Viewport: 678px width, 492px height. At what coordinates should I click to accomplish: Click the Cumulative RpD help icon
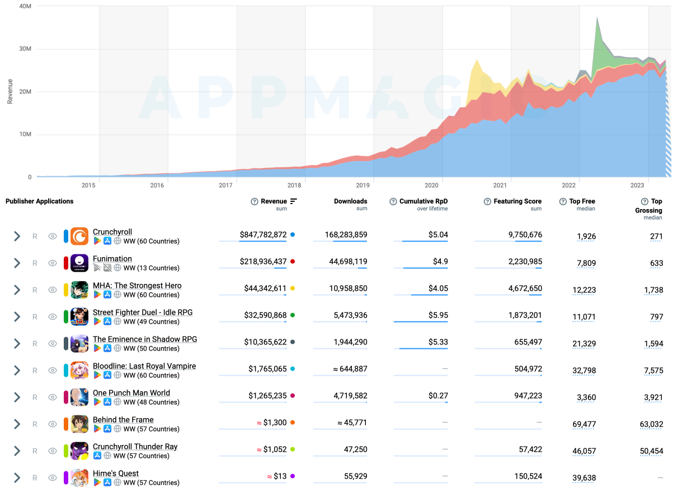[x=393, y=202]
